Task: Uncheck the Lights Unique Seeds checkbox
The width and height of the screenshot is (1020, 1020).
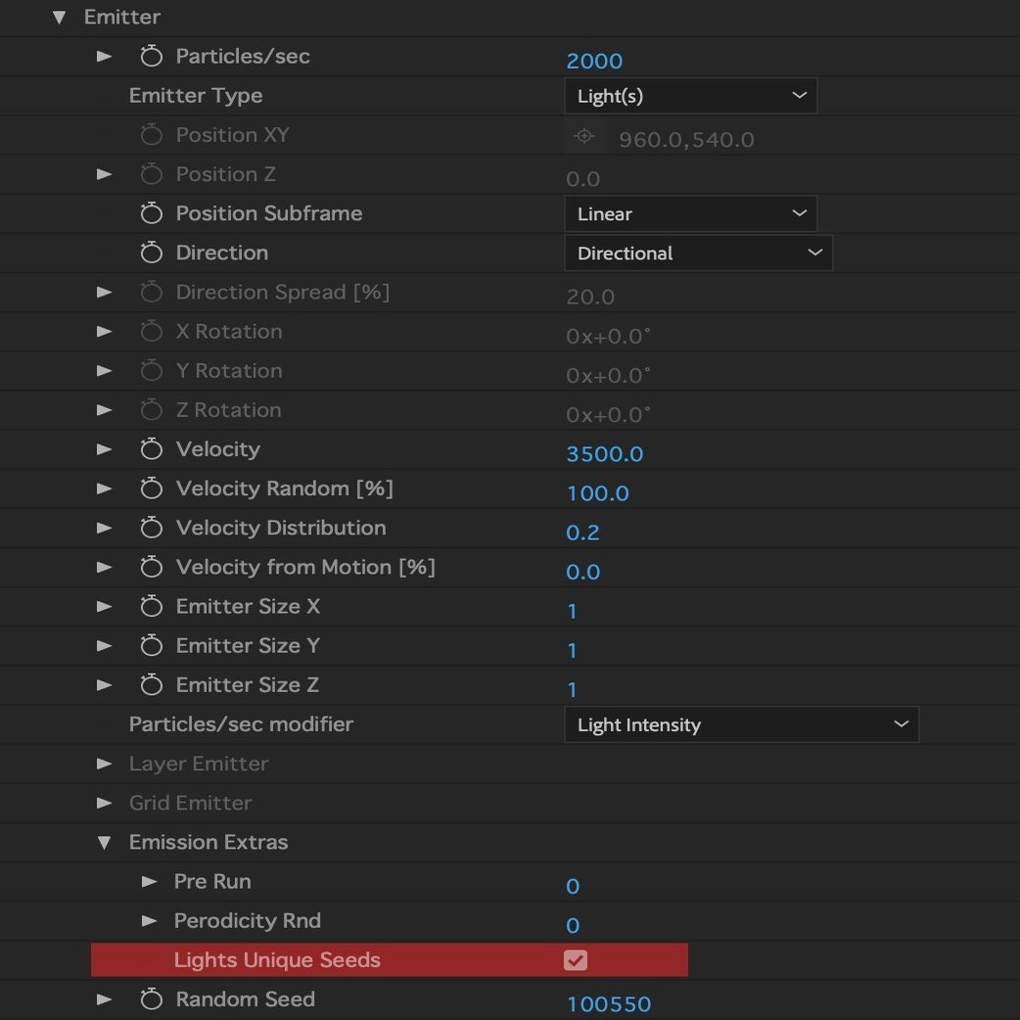Action: [574, 960]
